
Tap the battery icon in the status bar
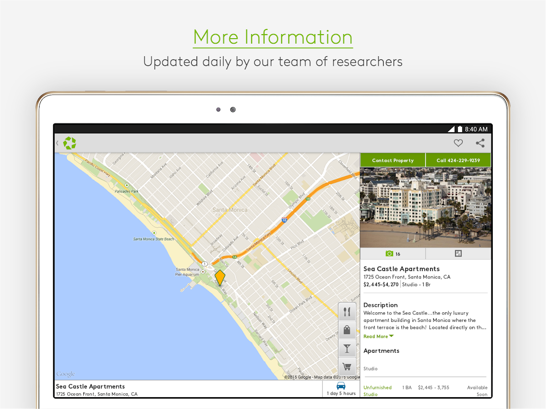pyautogui.click(x=460, y=129)
